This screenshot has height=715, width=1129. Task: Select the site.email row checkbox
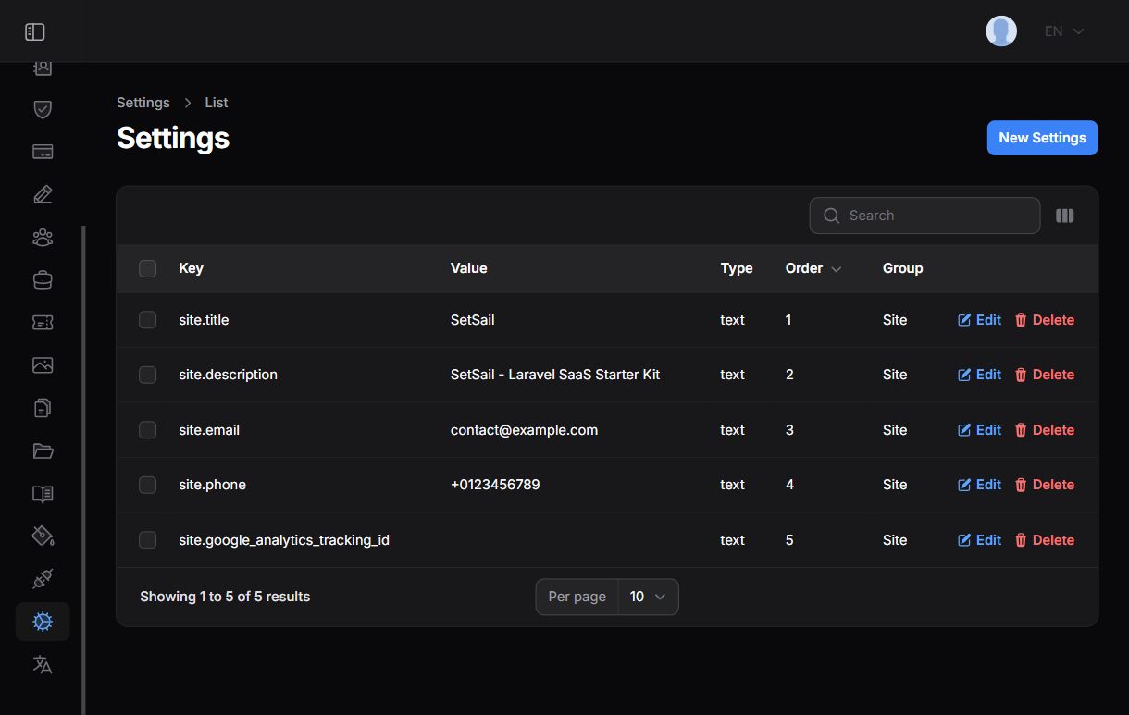point(148,430)
